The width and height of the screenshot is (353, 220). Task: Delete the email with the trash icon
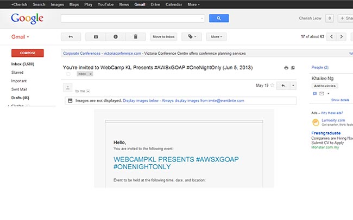(135, 37)
